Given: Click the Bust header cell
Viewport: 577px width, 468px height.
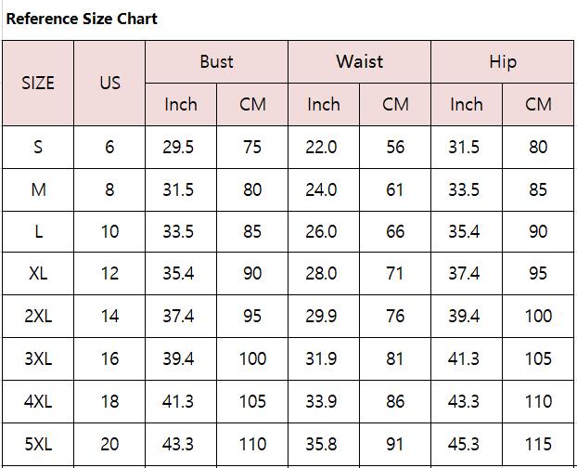Looking at the screenshot, I should click(x=216, y=61).
